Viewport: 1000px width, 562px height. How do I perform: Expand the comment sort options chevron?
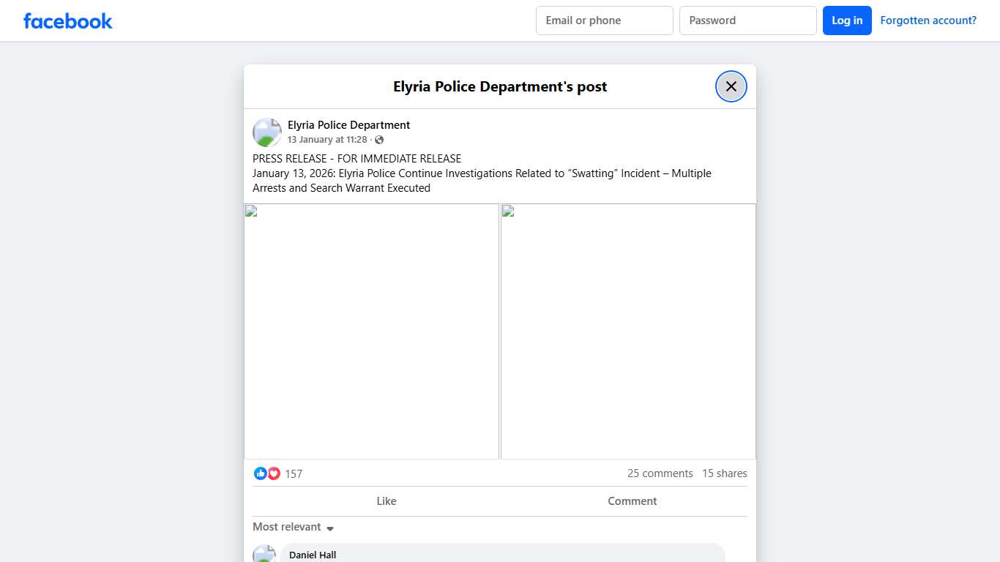pos(330,527)
